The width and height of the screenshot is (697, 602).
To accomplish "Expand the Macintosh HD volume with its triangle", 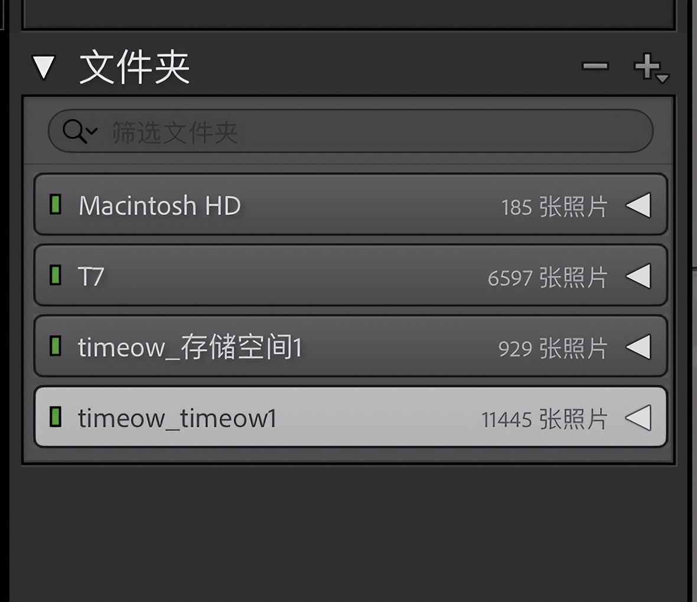I will point(639,205).
